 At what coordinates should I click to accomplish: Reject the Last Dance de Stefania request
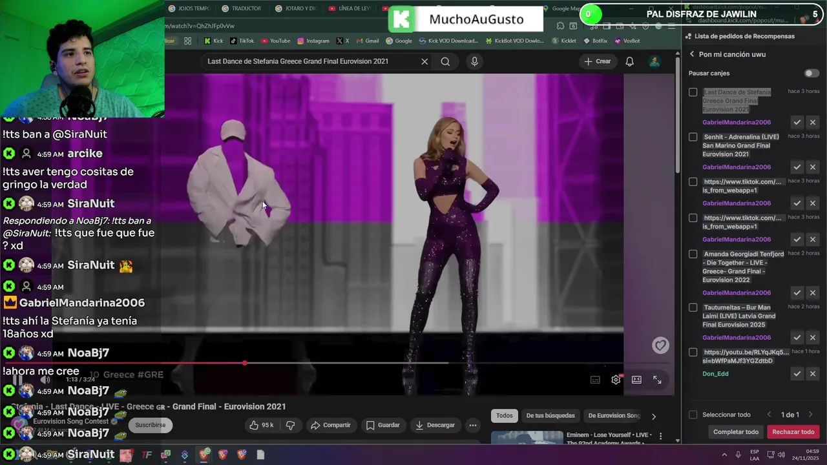813,123
